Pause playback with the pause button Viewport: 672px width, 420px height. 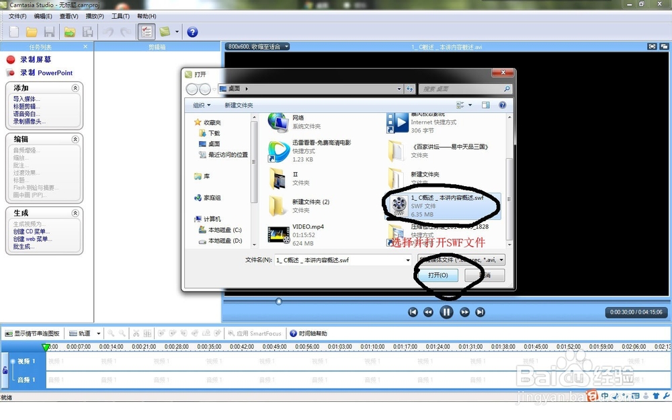446,312
